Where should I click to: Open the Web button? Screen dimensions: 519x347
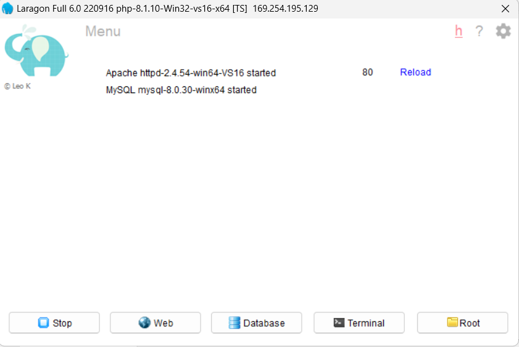156,322
